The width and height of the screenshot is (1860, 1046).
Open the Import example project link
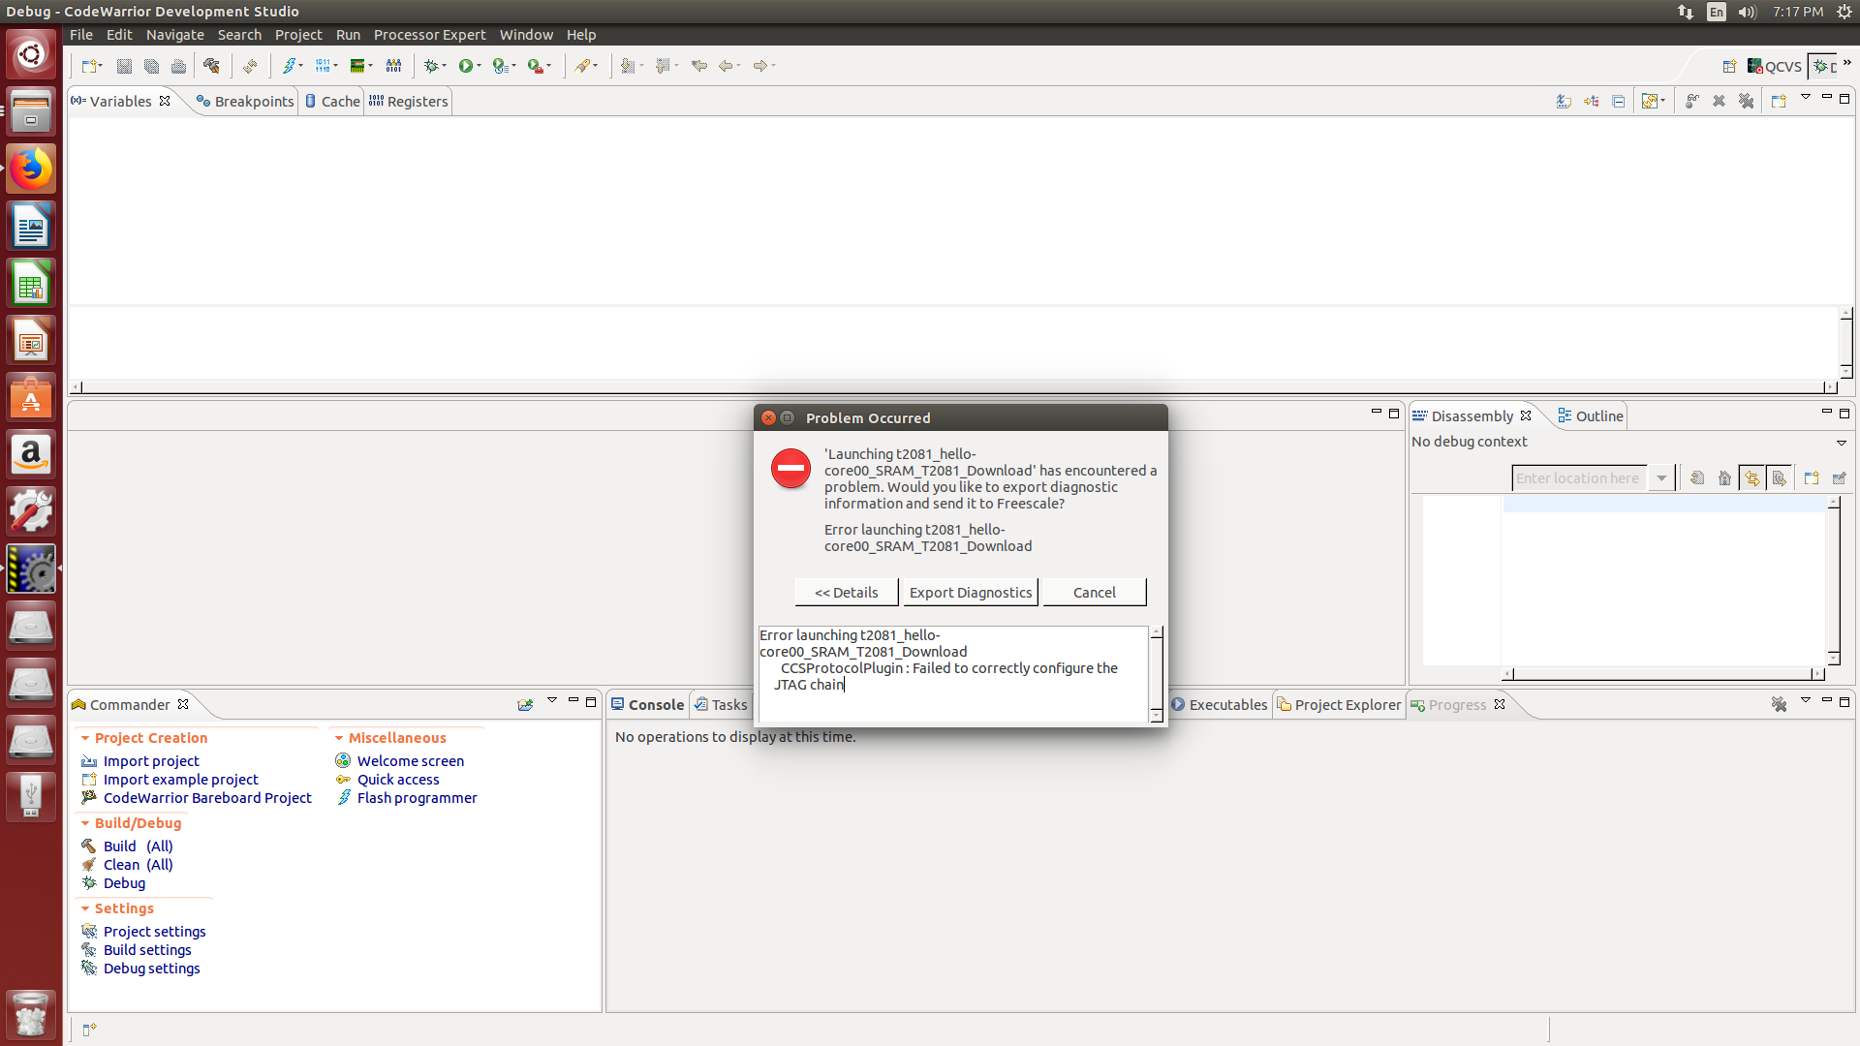point(180,780)
